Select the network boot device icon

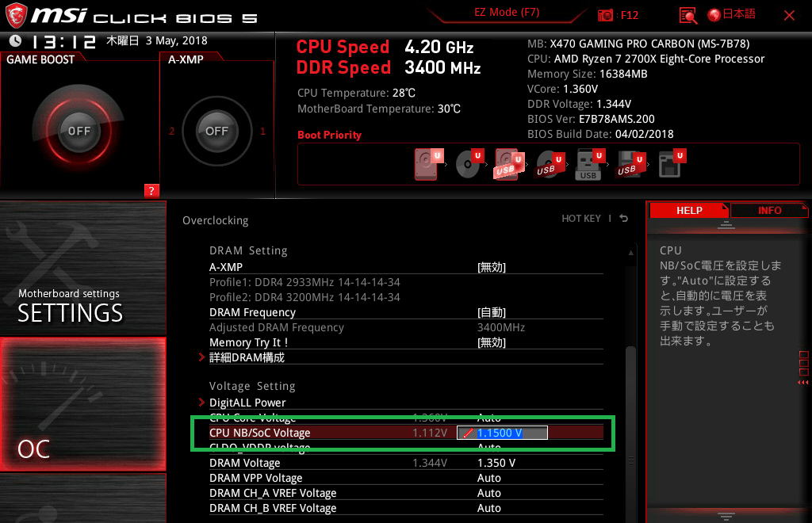672,164
